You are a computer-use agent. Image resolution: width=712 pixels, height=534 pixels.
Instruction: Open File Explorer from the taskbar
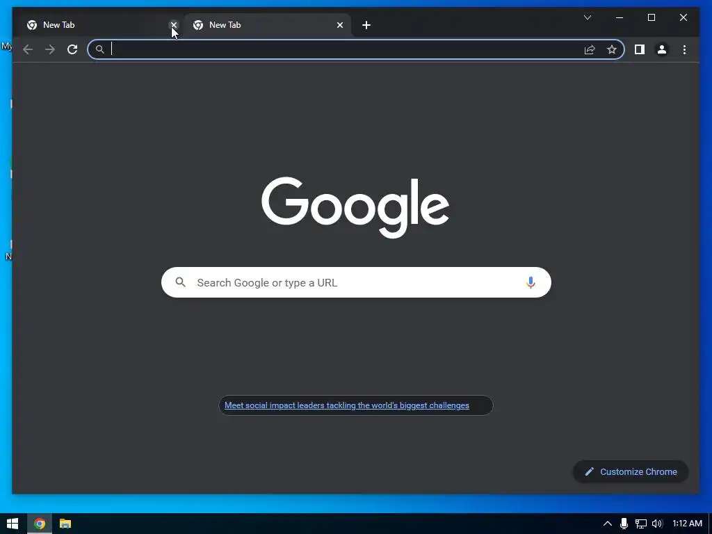[x=65, y=524]
